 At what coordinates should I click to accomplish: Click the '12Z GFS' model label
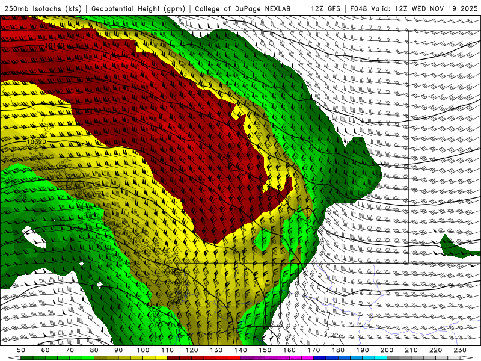(x=325, y=8)
